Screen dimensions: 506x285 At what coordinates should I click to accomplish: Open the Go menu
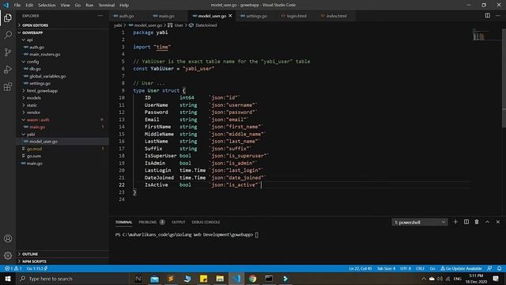point(77,6)
